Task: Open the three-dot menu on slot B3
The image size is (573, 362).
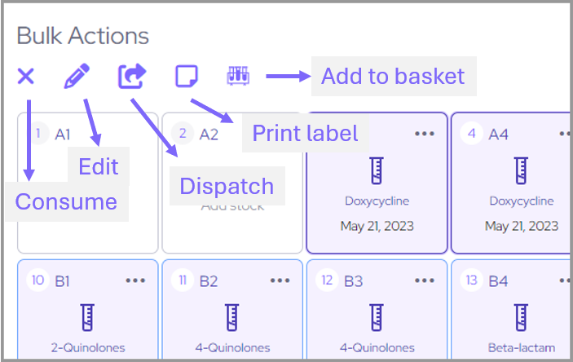Action: (424, 280)
